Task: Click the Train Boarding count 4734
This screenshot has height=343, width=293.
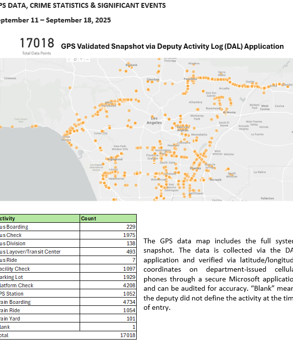Action: [127, 302]
